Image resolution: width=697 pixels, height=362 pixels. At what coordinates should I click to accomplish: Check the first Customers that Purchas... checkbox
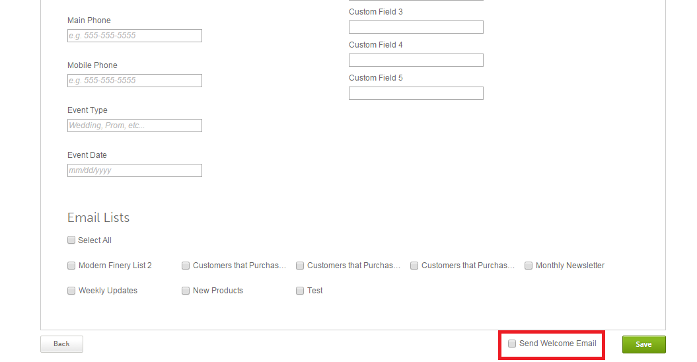point(186,266)
